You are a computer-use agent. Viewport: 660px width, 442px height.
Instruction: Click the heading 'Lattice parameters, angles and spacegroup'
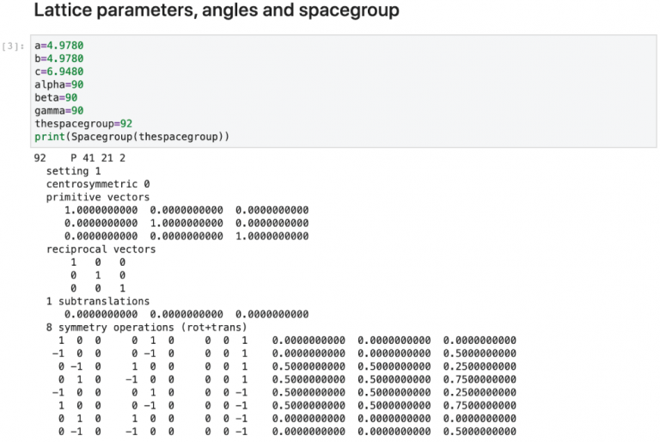tap(217, 10)
